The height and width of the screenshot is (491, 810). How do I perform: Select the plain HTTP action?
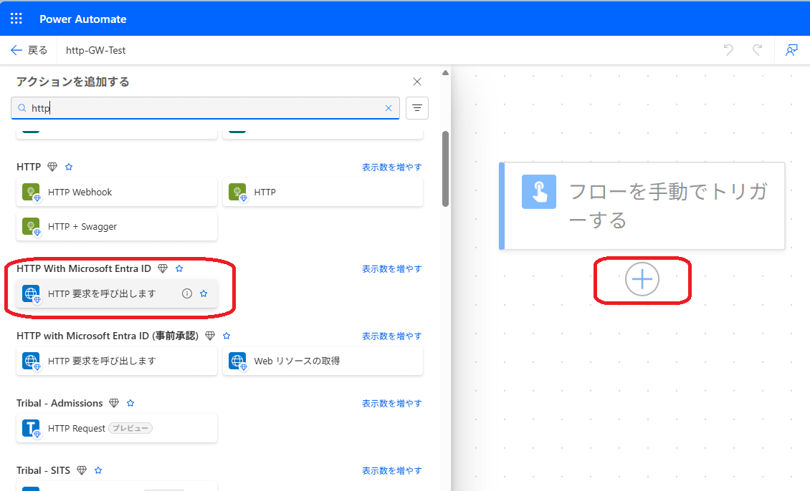[x=323, y=192]
